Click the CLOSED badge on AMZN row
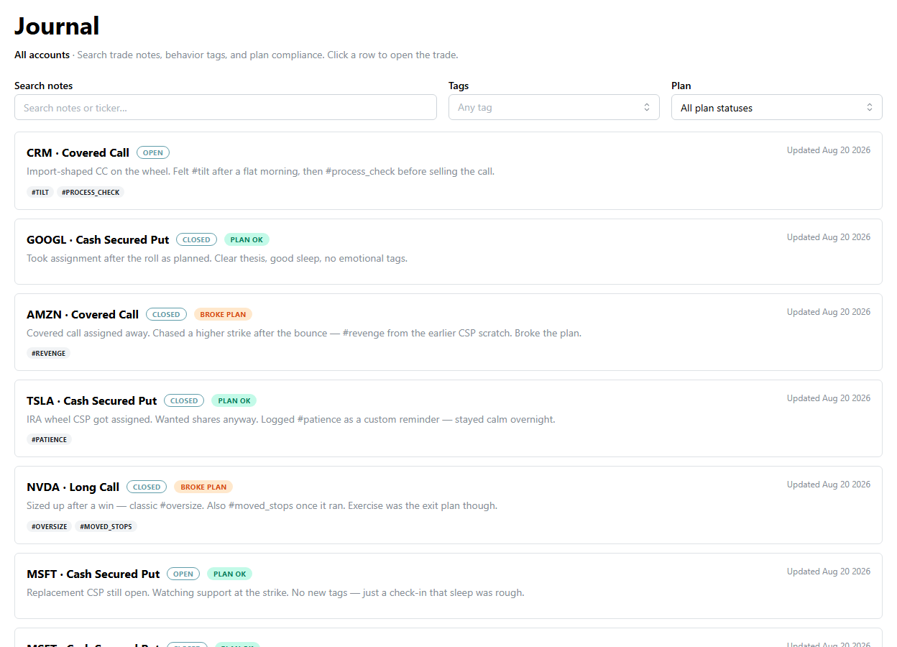Screen dimensions: 897x647 166,315
